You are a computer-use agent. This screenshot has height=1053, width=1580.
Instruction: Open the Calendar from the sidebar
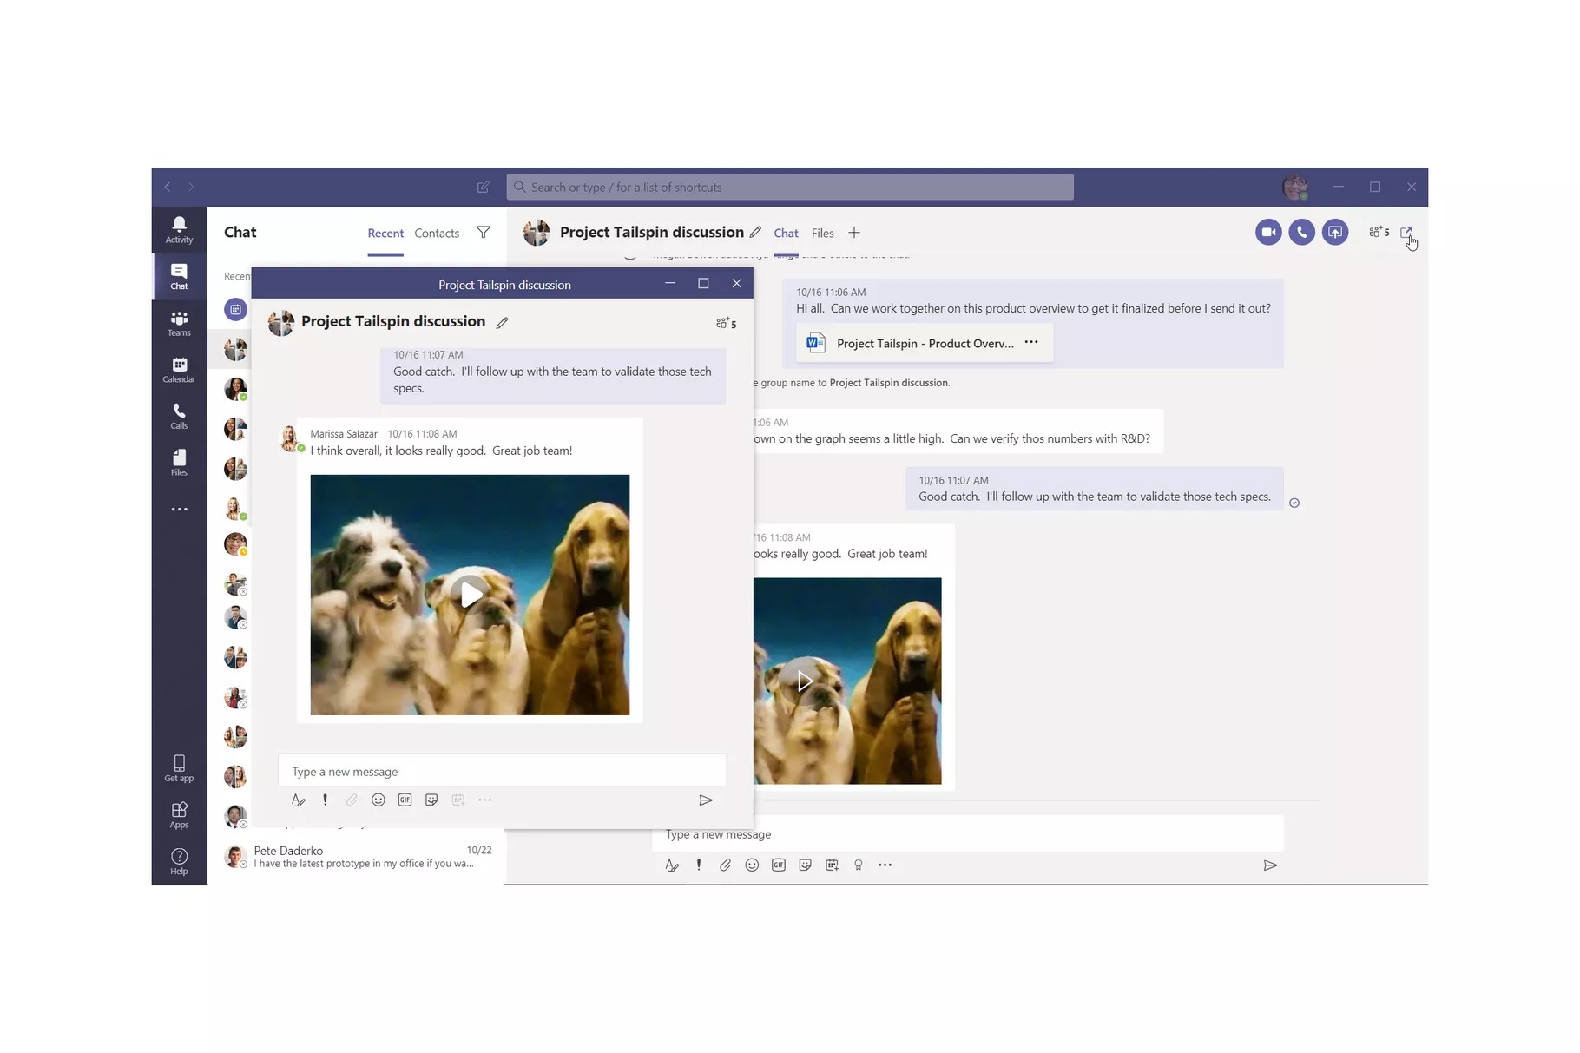tap(179, 370)
